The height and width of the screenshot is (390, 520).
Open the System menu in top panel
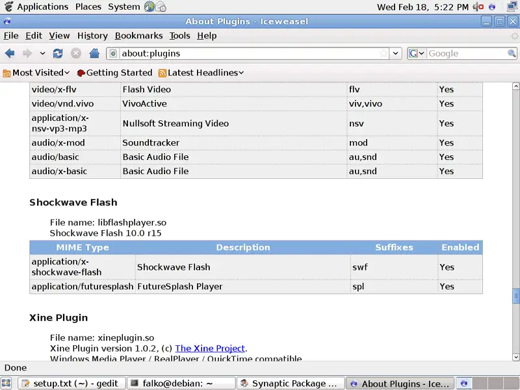point(124,6)
